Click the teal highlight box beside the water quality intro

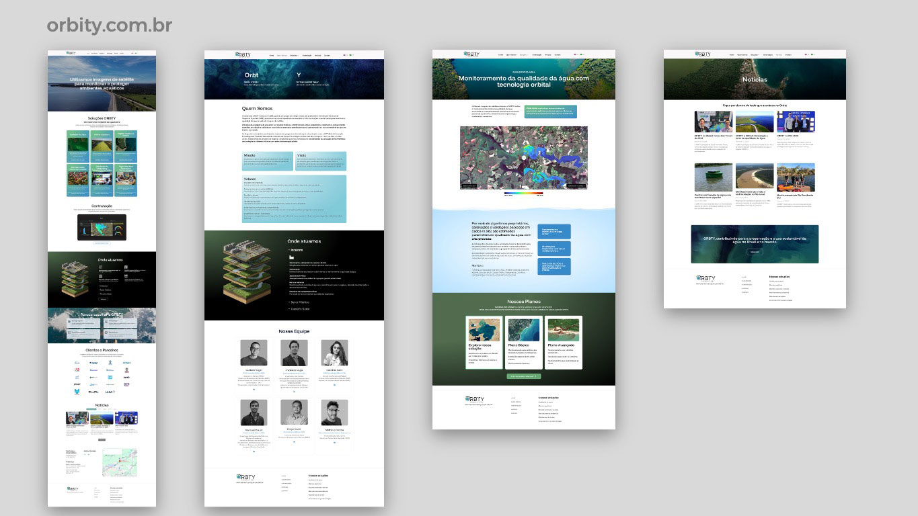click(550, 112)
